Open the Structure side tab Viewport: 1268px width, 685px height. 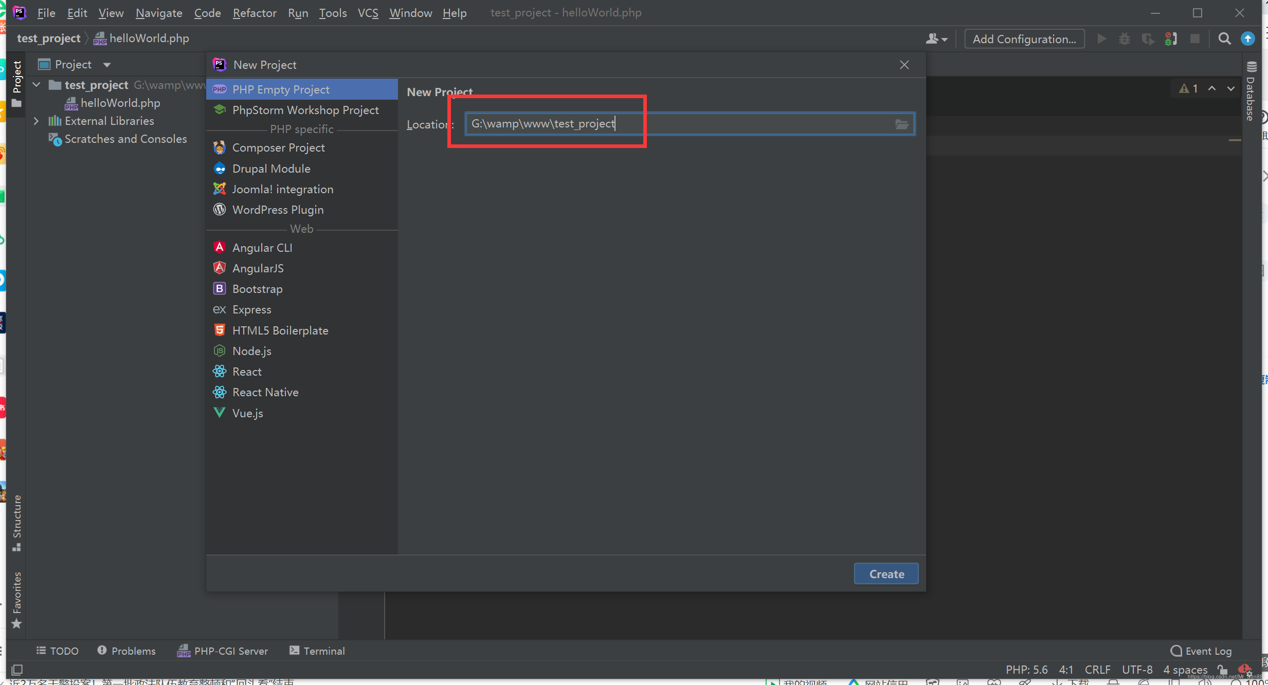click(17, 523)
